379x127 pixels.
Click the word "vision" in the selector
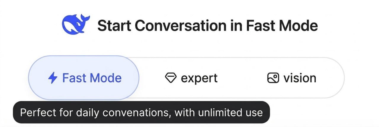point(300,78)
